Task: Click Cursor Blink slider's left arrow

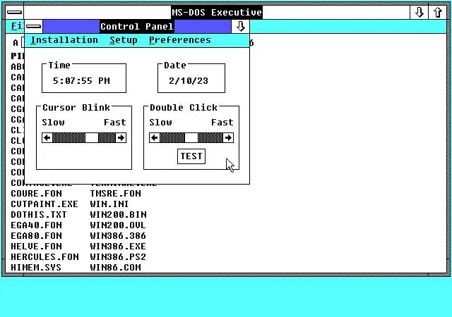Action: click(x=47, y=138)
